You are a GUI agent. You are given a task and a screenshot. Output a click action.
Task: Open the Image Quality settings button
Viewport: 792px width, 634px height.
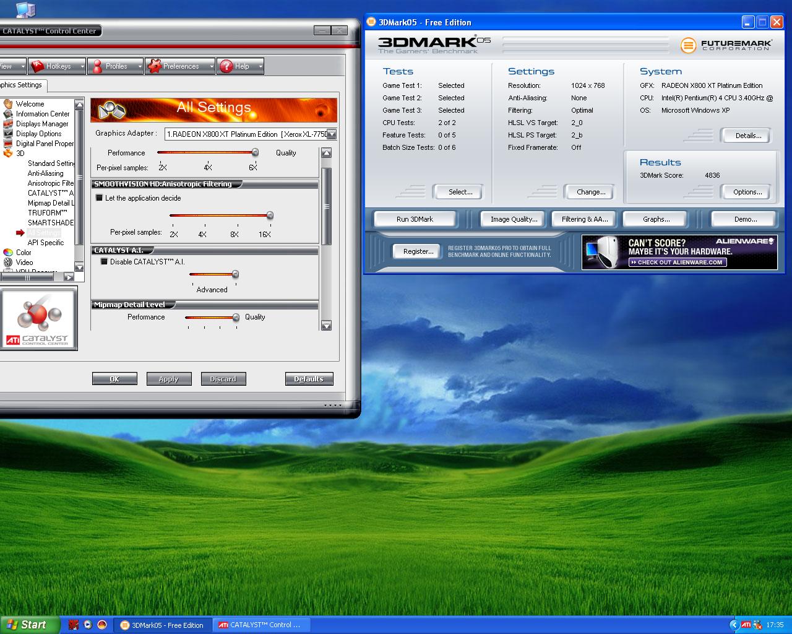point(514,219)
